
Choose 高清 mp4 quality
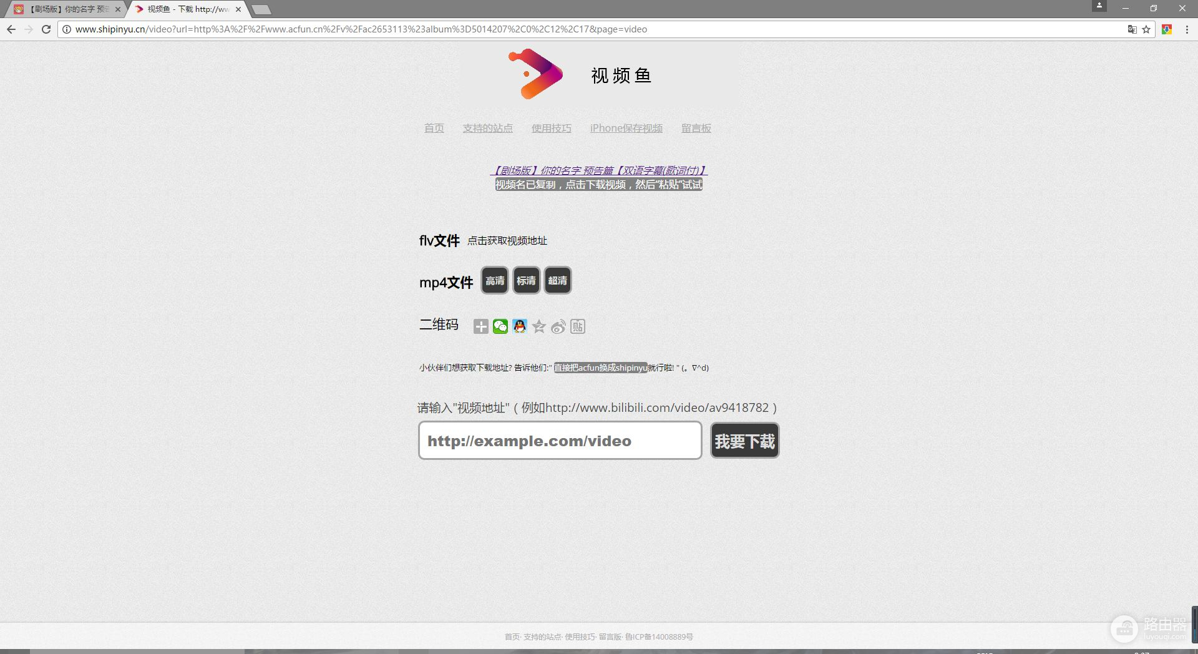pyautogui.click(x=495, y=281)
